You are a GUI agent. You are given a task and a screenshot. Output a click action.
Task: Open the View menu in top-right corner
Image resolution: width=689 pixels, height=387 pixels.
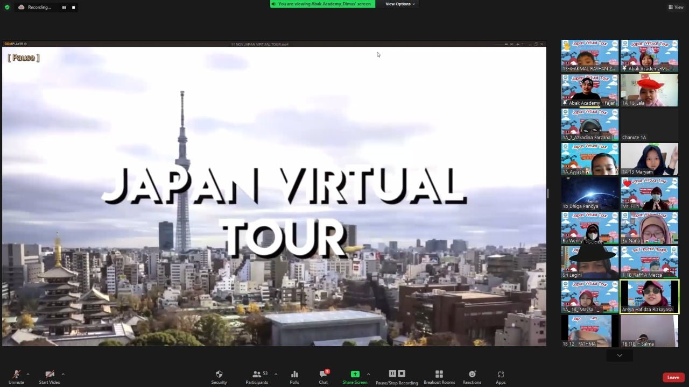tap(676, 7)
